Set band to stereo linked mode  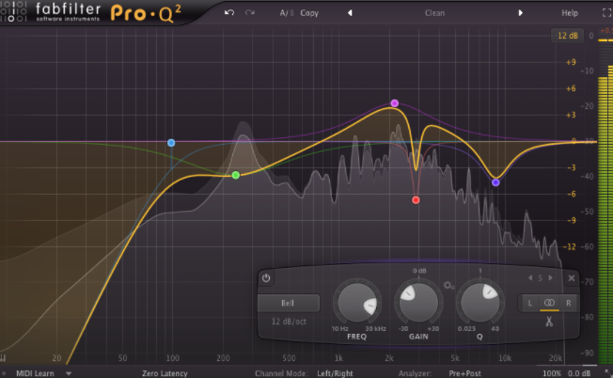[549, 303]
